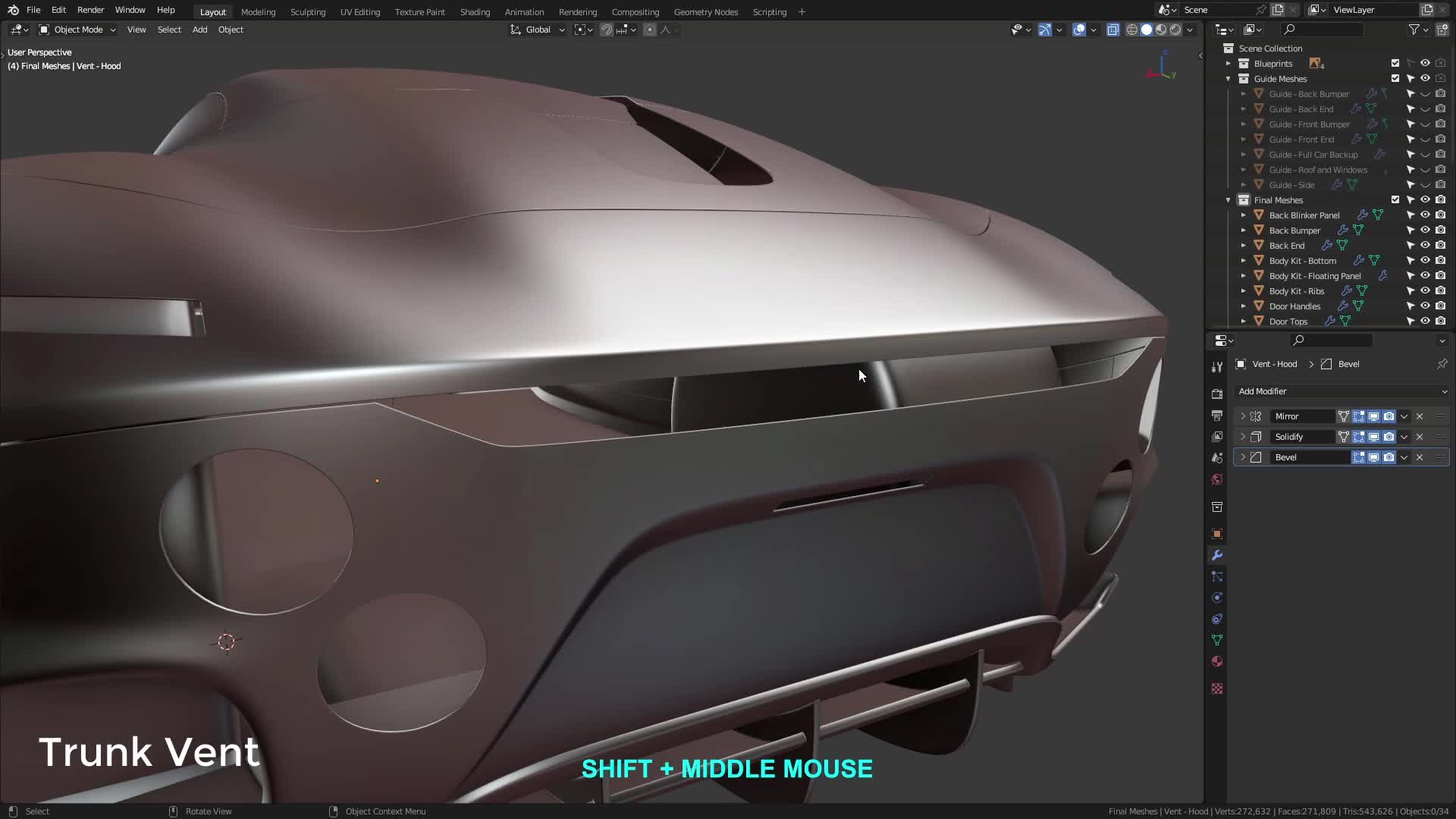Open the Render menu
This screenshot has height=819, width=1456.
point(90,10)
